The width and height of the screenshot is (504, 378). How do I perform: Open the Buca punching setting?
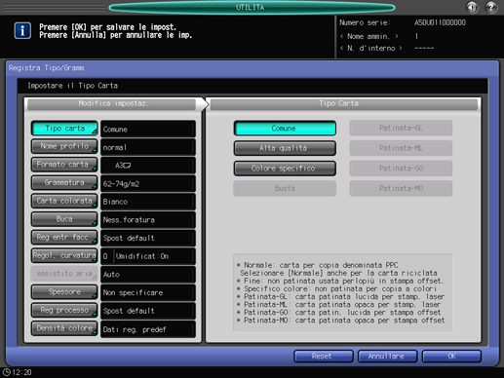[x=64, y=219]
